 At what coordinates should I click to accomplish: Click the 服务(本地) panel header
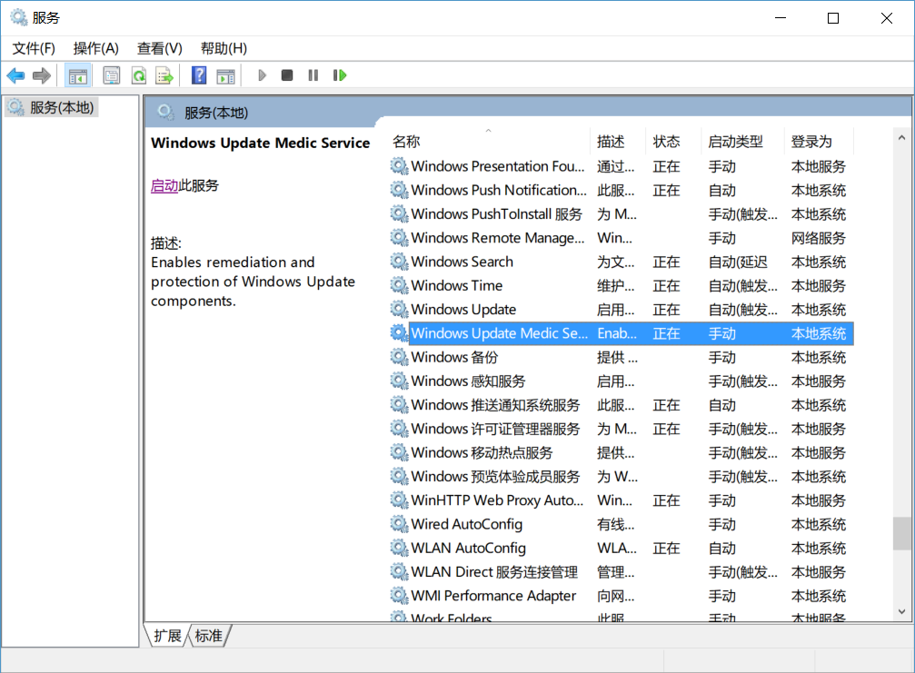pos(216,113)
